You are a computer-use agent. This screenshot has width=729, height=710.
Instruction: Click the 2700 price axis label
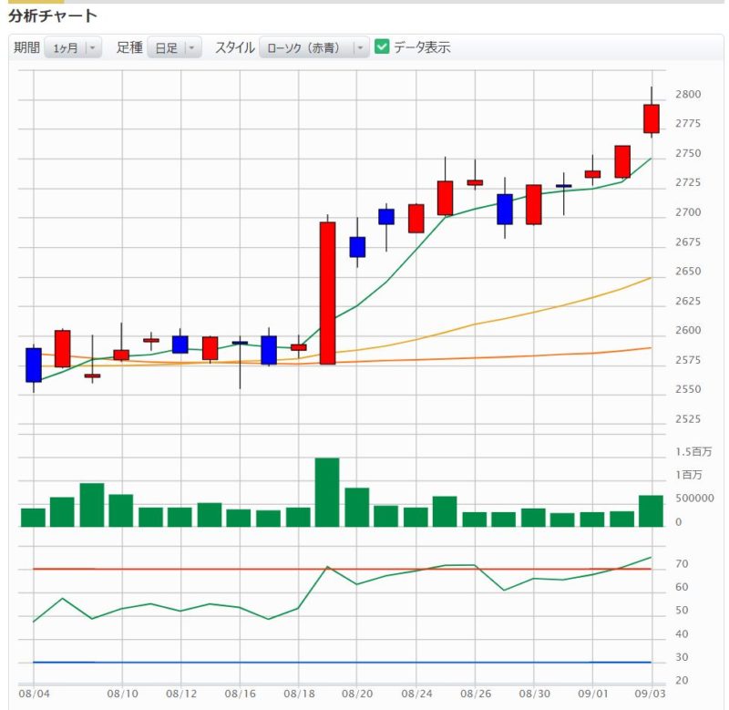coord(688,212)
